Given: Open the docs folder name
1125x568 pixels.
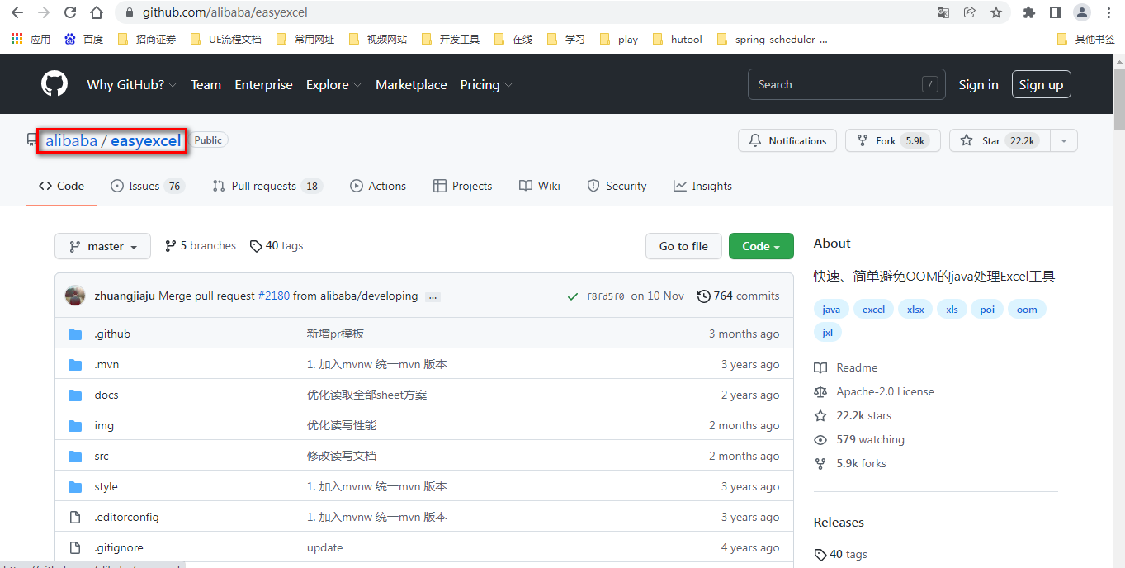Looking at the screenshot, I should point(106,395).
